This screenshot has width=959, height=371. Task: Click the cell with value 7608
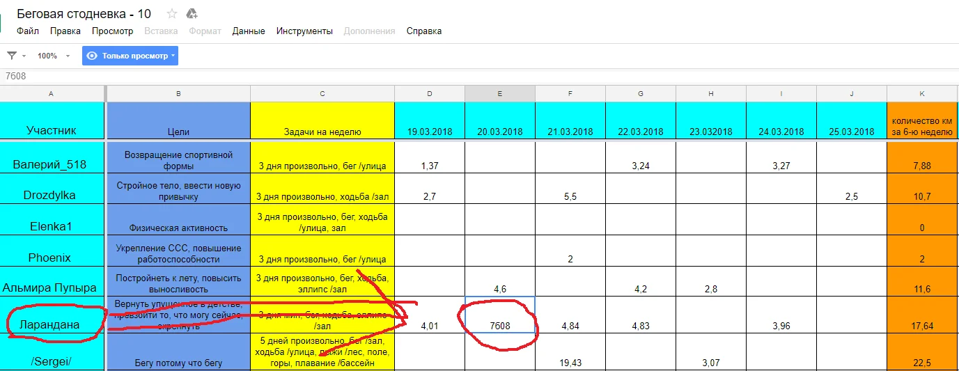coord(500,315)
